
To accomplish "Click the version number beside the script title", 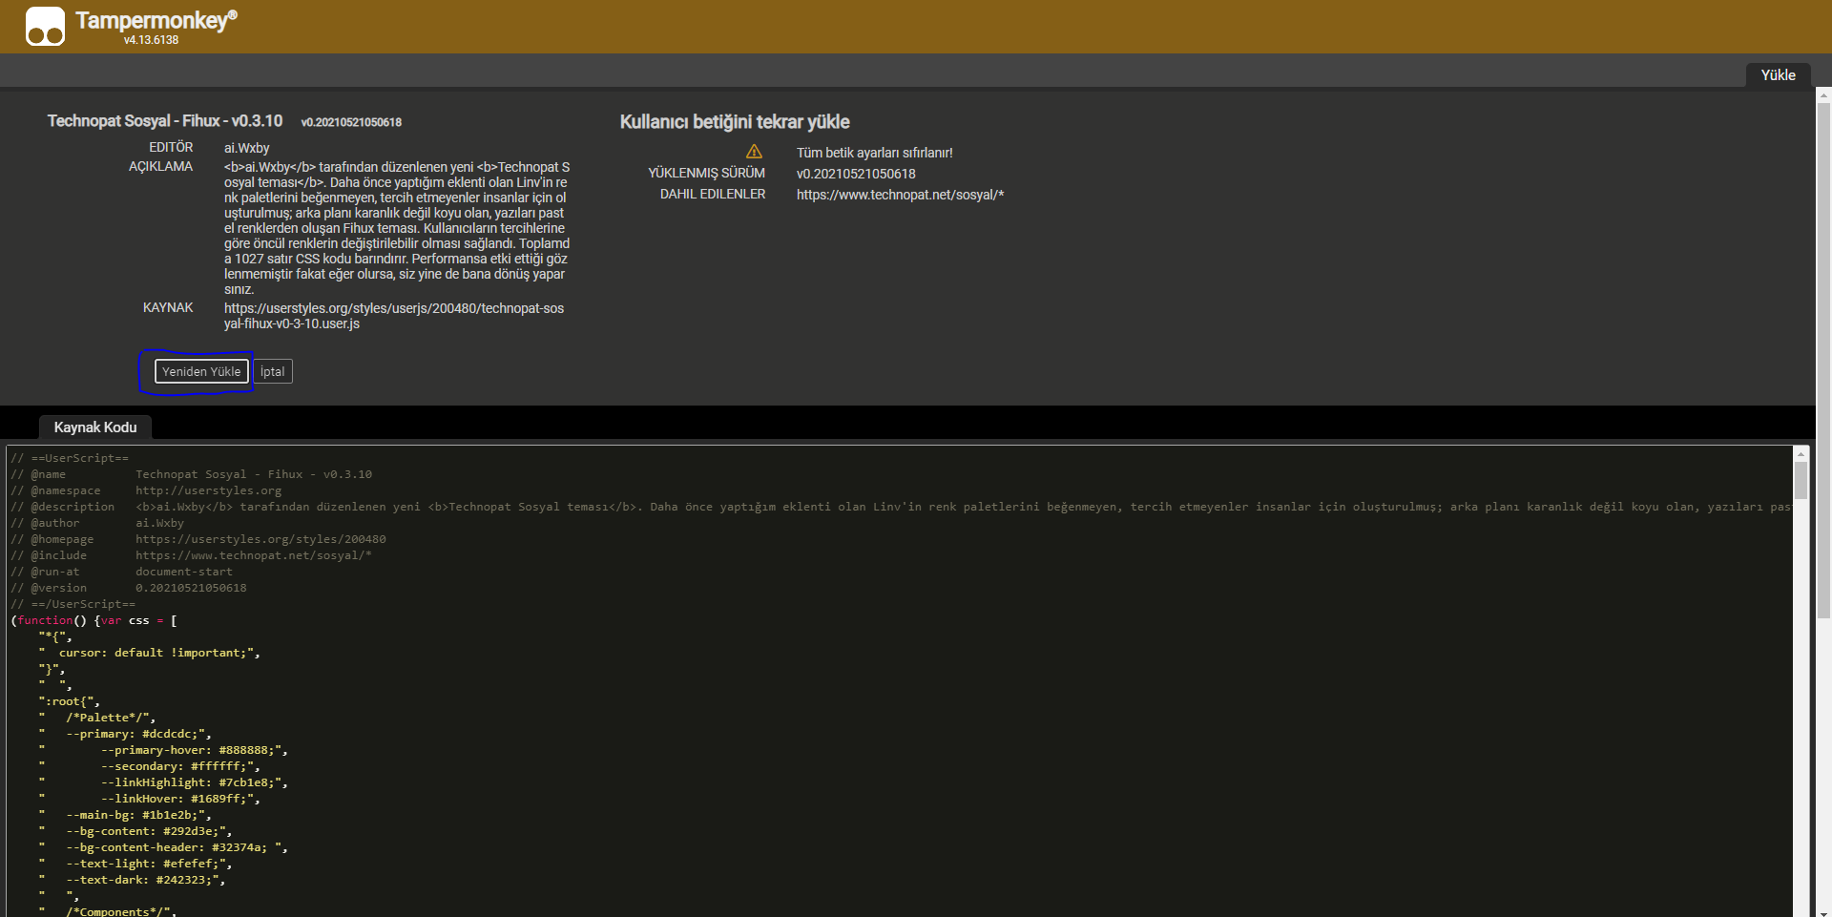I will (x=351, y=122).
